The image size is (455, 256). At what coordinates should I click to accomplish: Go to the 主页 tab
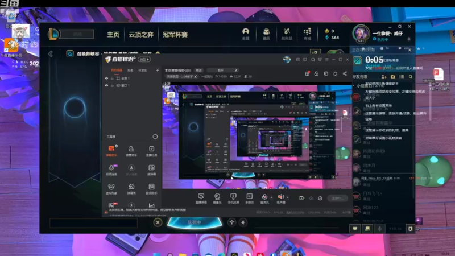click(x=113, y=35)
